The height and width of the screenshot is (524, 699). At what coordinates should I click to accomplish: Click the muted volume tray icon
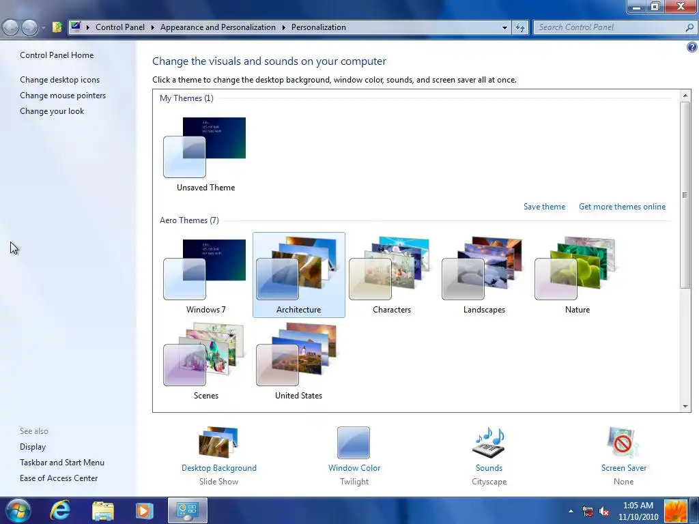click(604, 511)
